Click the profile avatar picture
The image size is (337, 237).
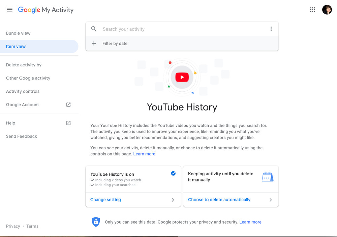(x=327, y=10)
